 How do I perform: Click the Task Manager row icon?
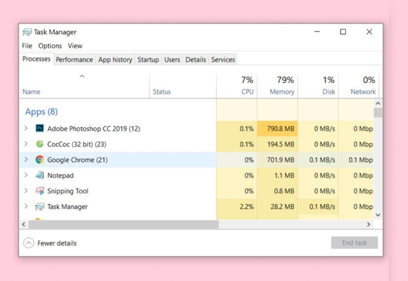tap(40, 207)
